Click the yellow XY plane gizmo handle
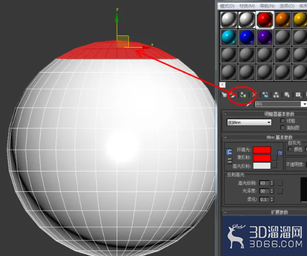Viewport: 307px width, 256px height. point(123,42)
